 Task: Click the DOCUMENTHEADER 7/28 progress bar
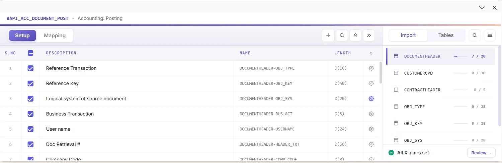461,56
